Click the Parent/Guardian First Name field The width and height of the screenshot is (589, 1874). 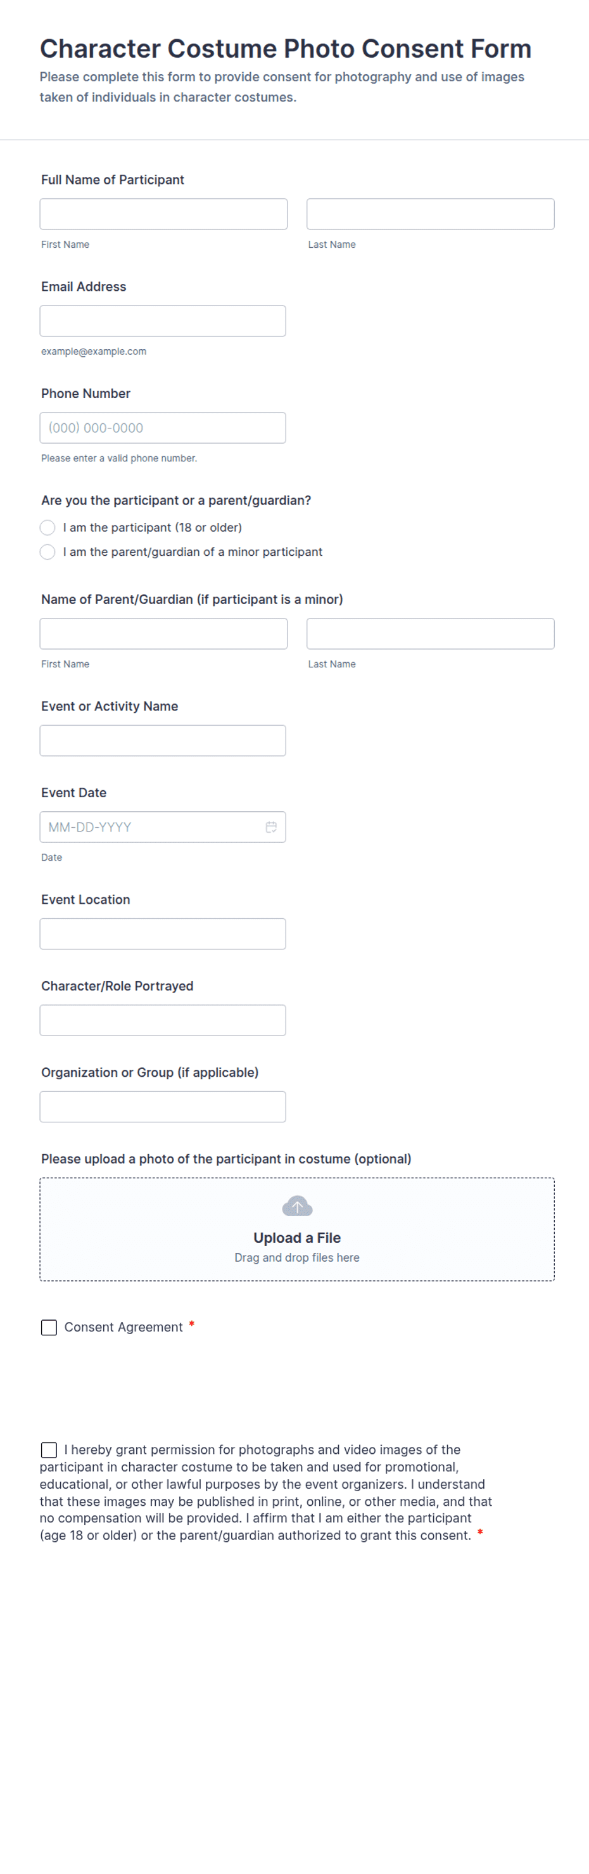[163, 634]
